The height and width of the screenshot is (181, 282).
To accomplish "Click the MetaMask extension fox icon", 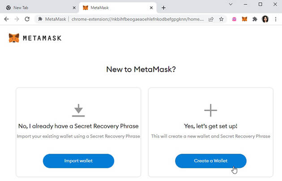I will point(244,19).
